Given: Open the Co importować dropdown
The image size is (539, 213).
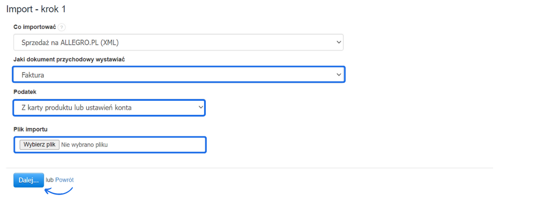Looking at the screenshot, I should 175,43.
